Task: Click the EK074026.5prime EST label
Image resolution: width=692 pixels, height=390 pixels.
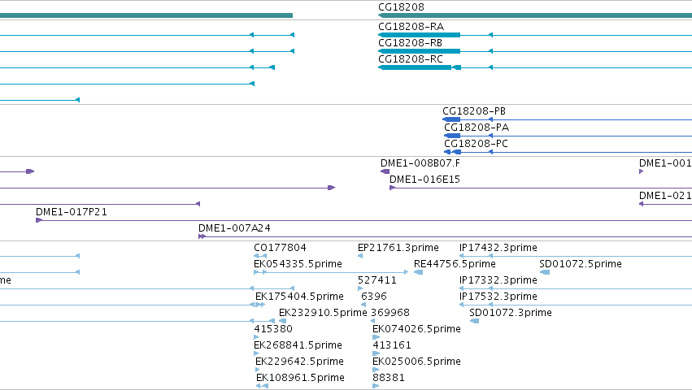Action: [416, 330]
